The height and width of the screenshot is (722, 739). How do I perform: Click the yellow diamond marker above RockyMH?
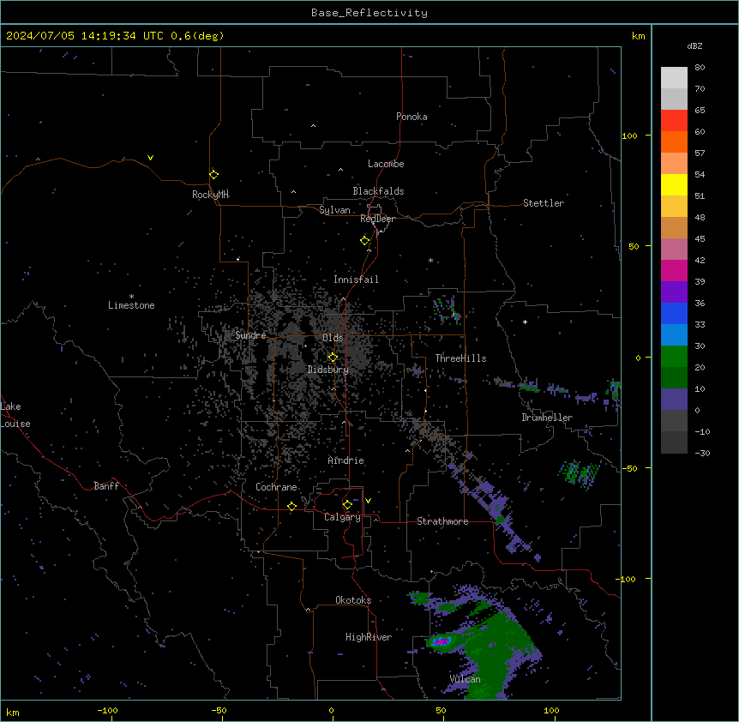(x=213, y=175)
